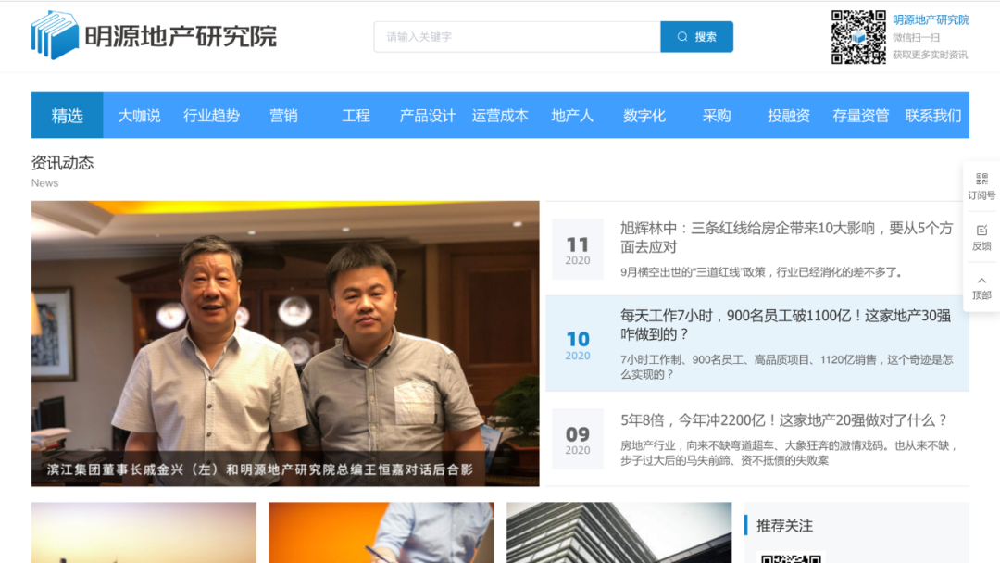Click the featured photo of two men
1000x563 pixels.
point(285,333)
